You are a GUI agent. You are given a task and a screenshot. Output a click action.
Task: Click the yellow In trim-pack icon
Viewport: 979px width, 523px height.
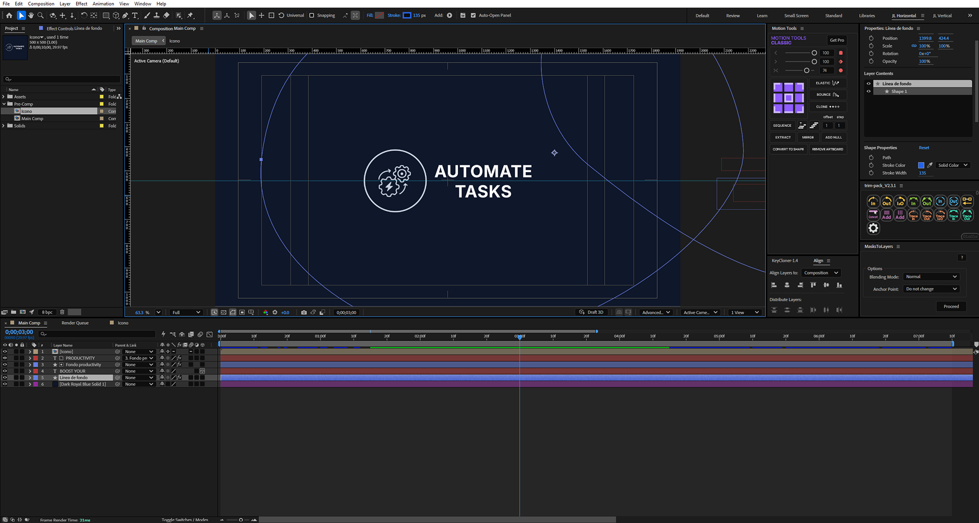pyautogui.click(x=873, y=202)
